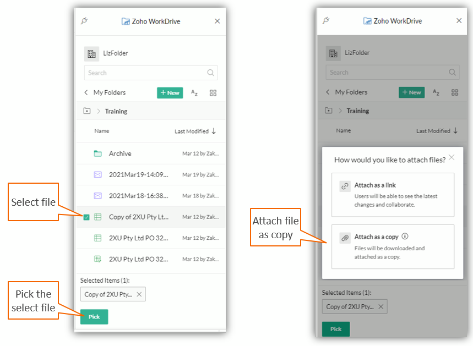Click the LizFolder team icon in left panel

click(91, 54)
